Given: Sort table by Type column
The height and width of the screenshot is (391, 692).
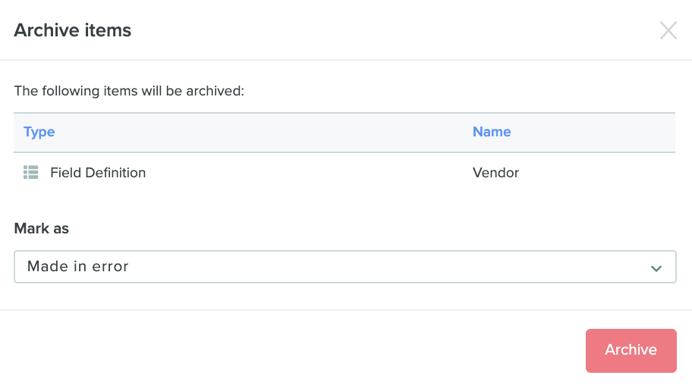Looking at the screenshot, I should (39, 132).
